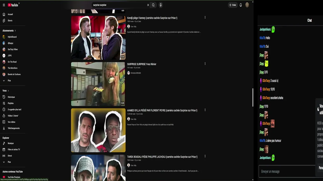Expand Plus under the Explorer section
Image resolution: width=323 pixels, height=181 pixels.
click(x=9, y=162)
